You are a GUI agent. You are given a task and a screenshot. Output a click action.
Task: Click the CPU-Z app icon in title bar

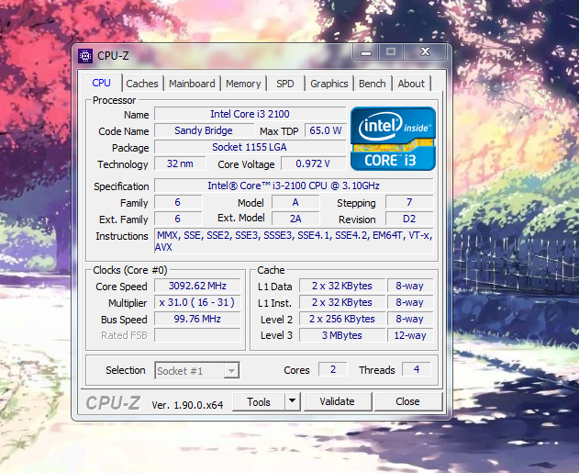[85, 56]
